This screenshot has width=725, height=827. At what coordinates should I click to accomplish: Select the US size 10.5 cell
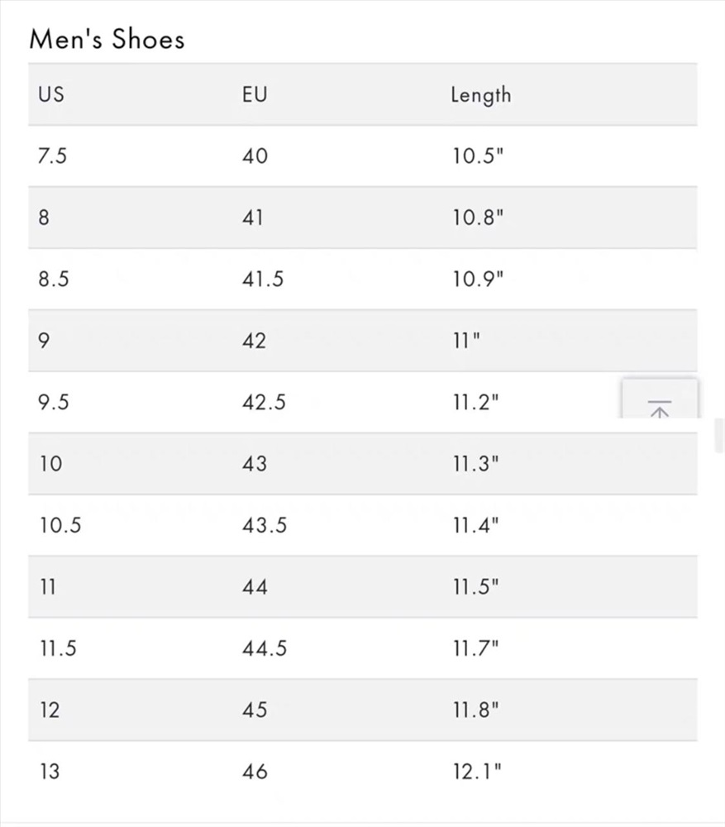[60, 525]
